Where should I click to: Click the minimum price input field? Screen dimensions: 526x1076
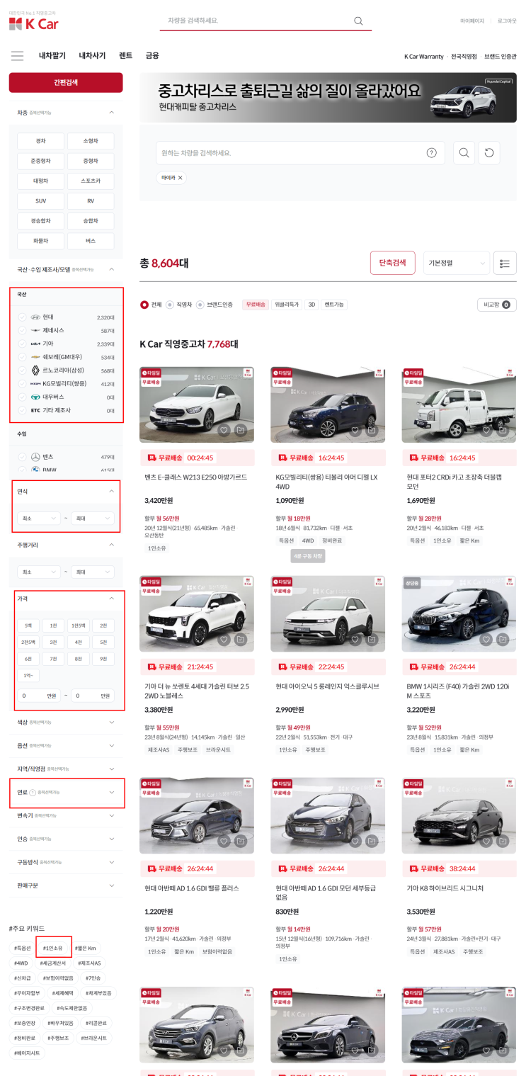[40, 696]
